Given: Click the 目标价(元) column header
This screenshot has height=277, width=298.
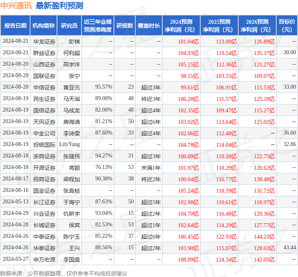Looking at the screenshot, I should pos(287,25).
